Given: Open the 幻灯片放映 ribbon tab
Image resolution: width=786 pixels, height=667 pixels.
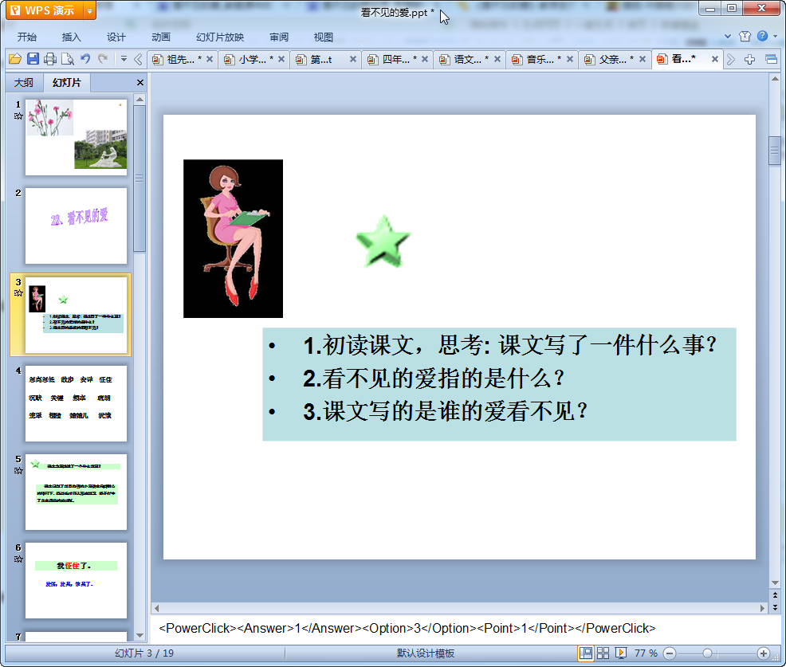Looking at the screenshot, I should click(x=220, y=37).
